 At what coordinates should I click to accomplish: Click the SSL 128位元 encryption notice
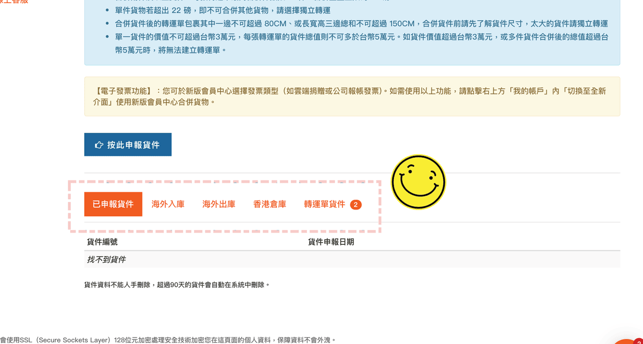coord(168,340)
